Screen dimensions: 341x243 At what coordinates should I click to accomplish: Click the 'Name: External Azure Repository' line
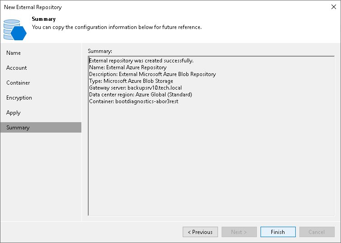pos(128,67)
